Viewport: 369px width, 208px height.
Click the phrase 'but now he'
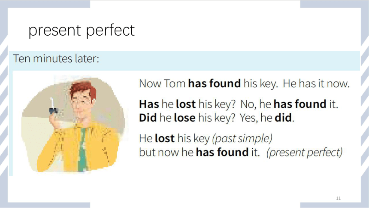point(166,152)
